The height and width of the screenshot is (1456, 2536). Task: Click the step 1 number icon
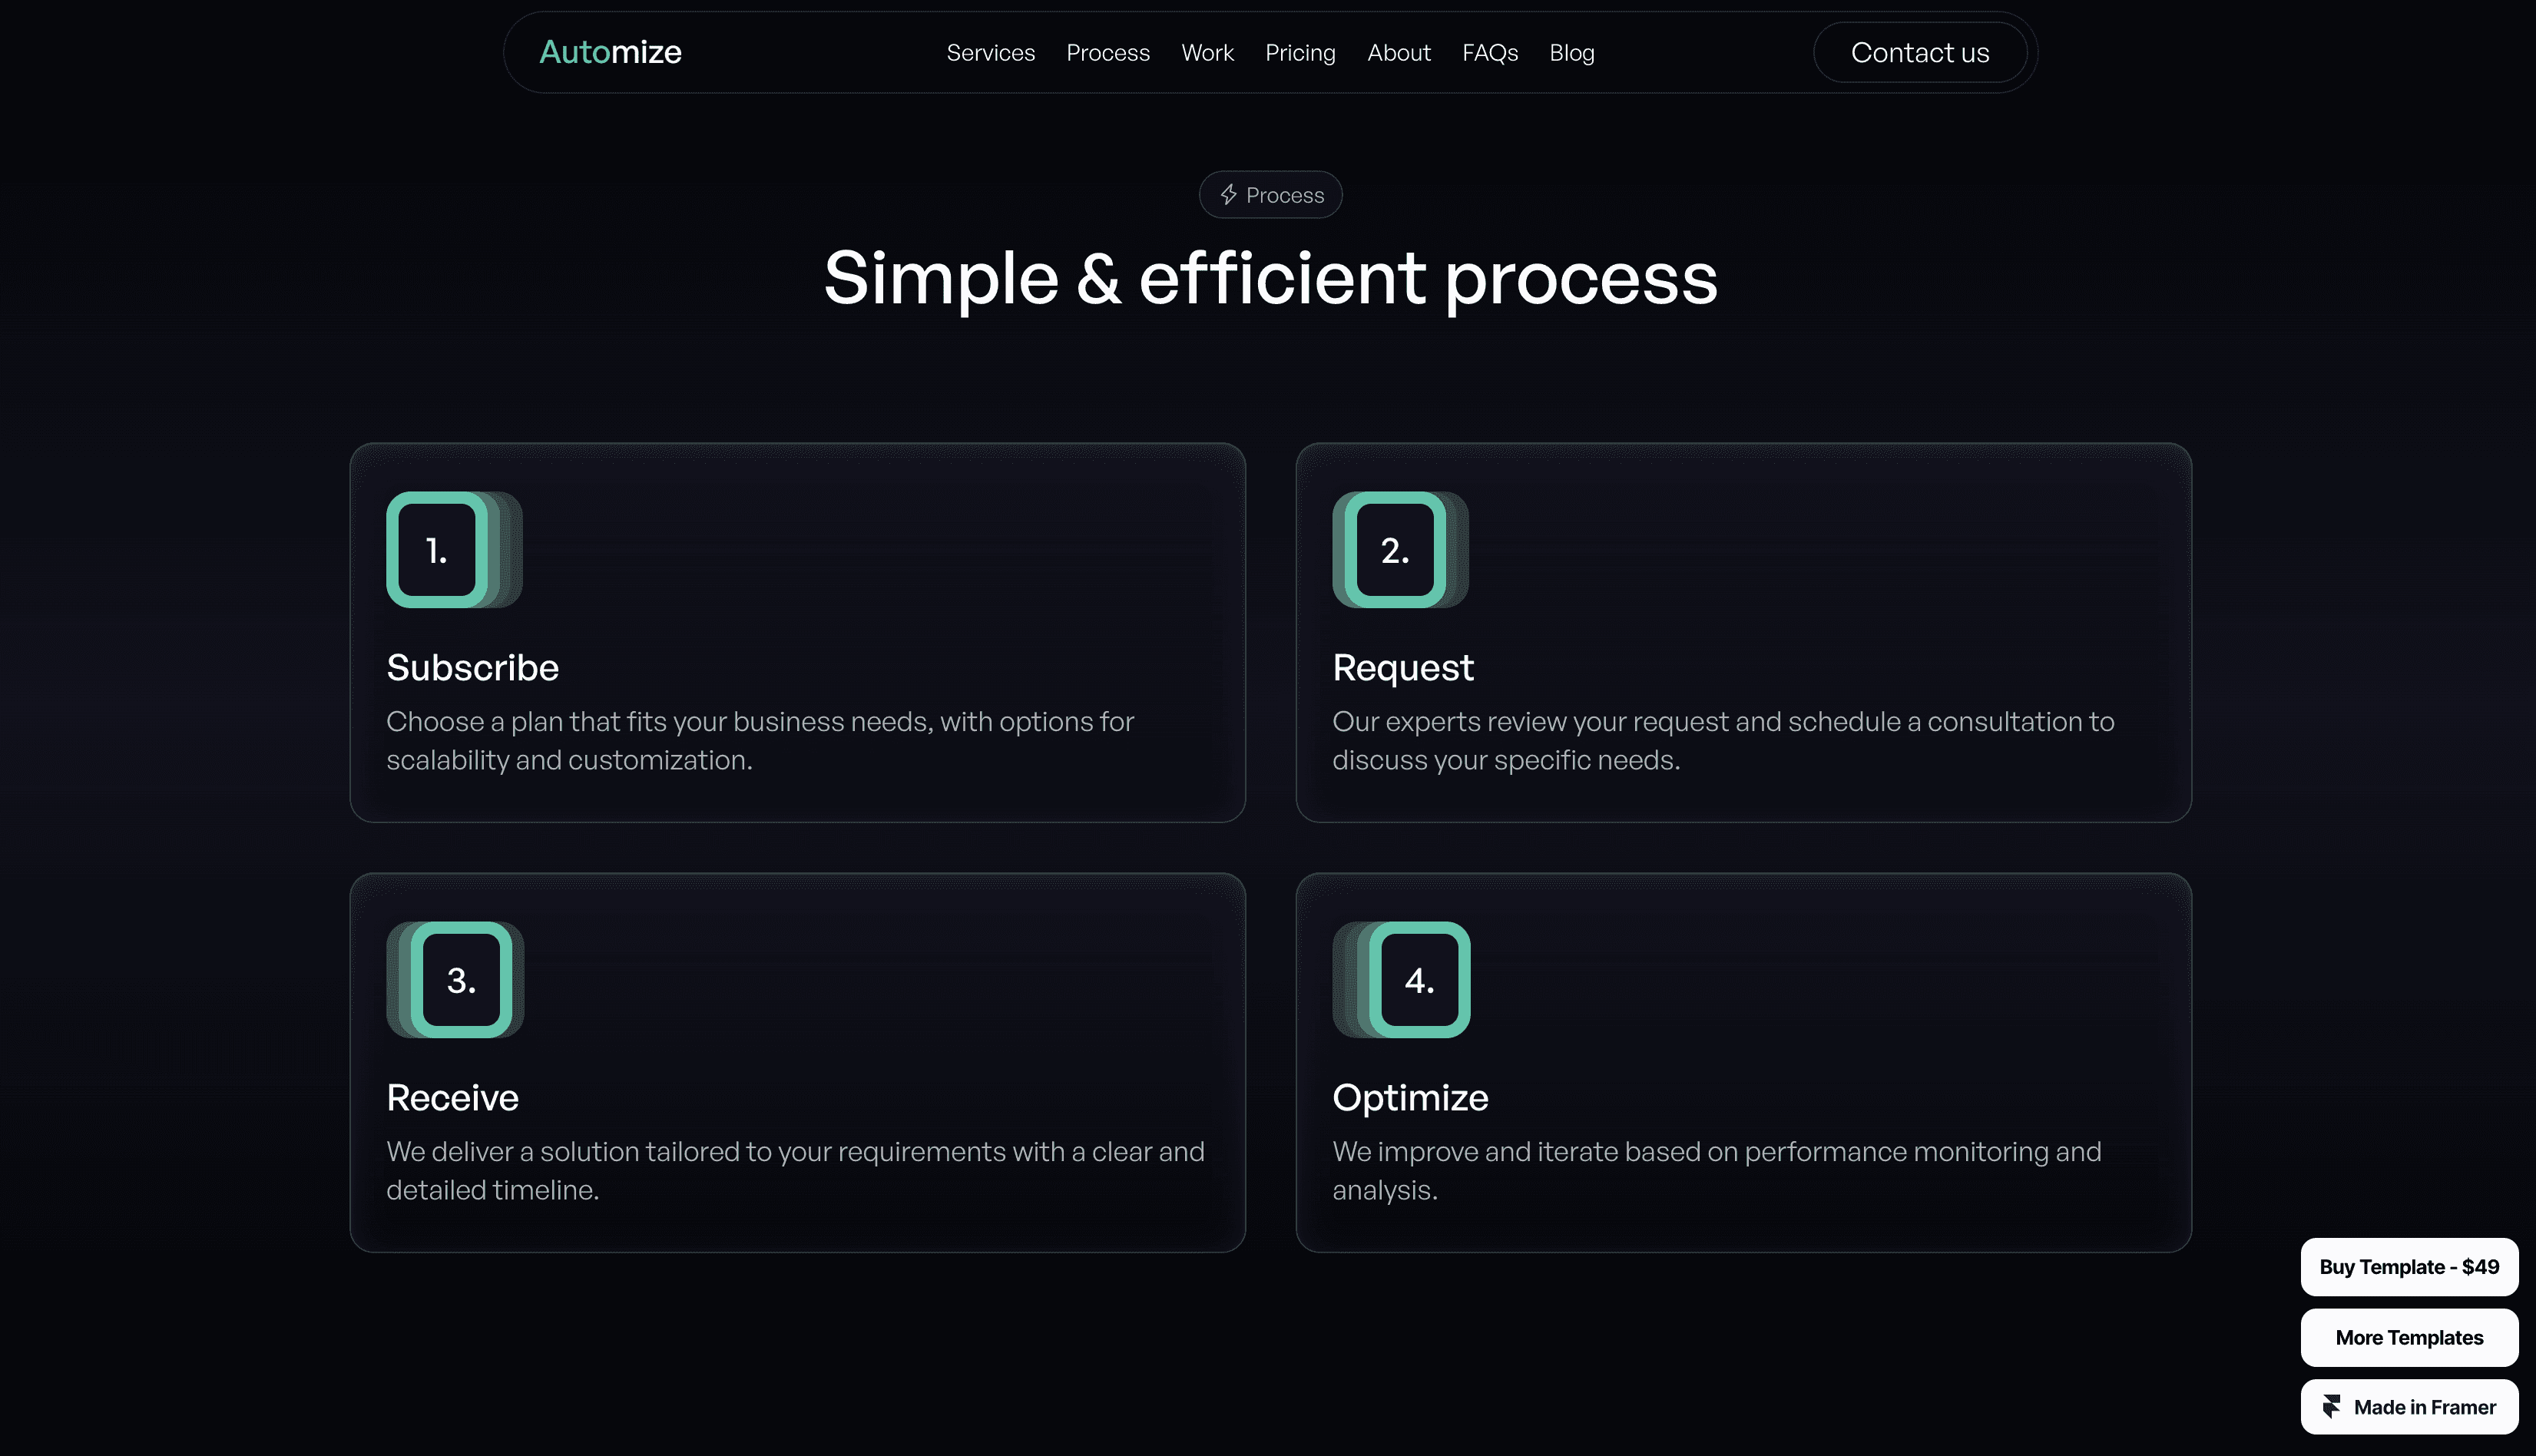(437, 550)
